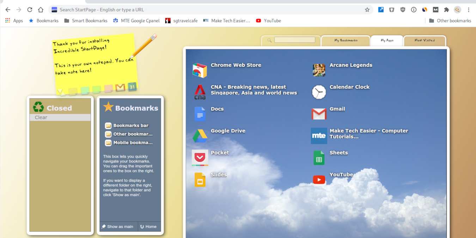Viewport: 476px width, 238px height.
Task: Launch the Gmail app icon
Action: (x=318, y=114)
